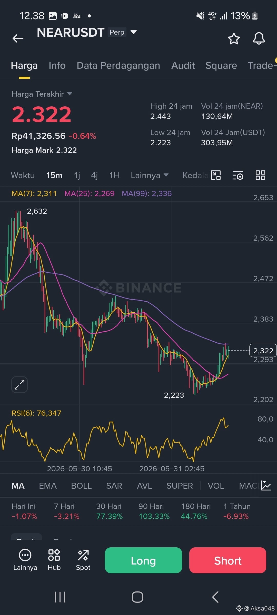Tap the 30 Hari 77.39% stat
This screenshot has height=615, width=277.
click(x=110, y=511)
